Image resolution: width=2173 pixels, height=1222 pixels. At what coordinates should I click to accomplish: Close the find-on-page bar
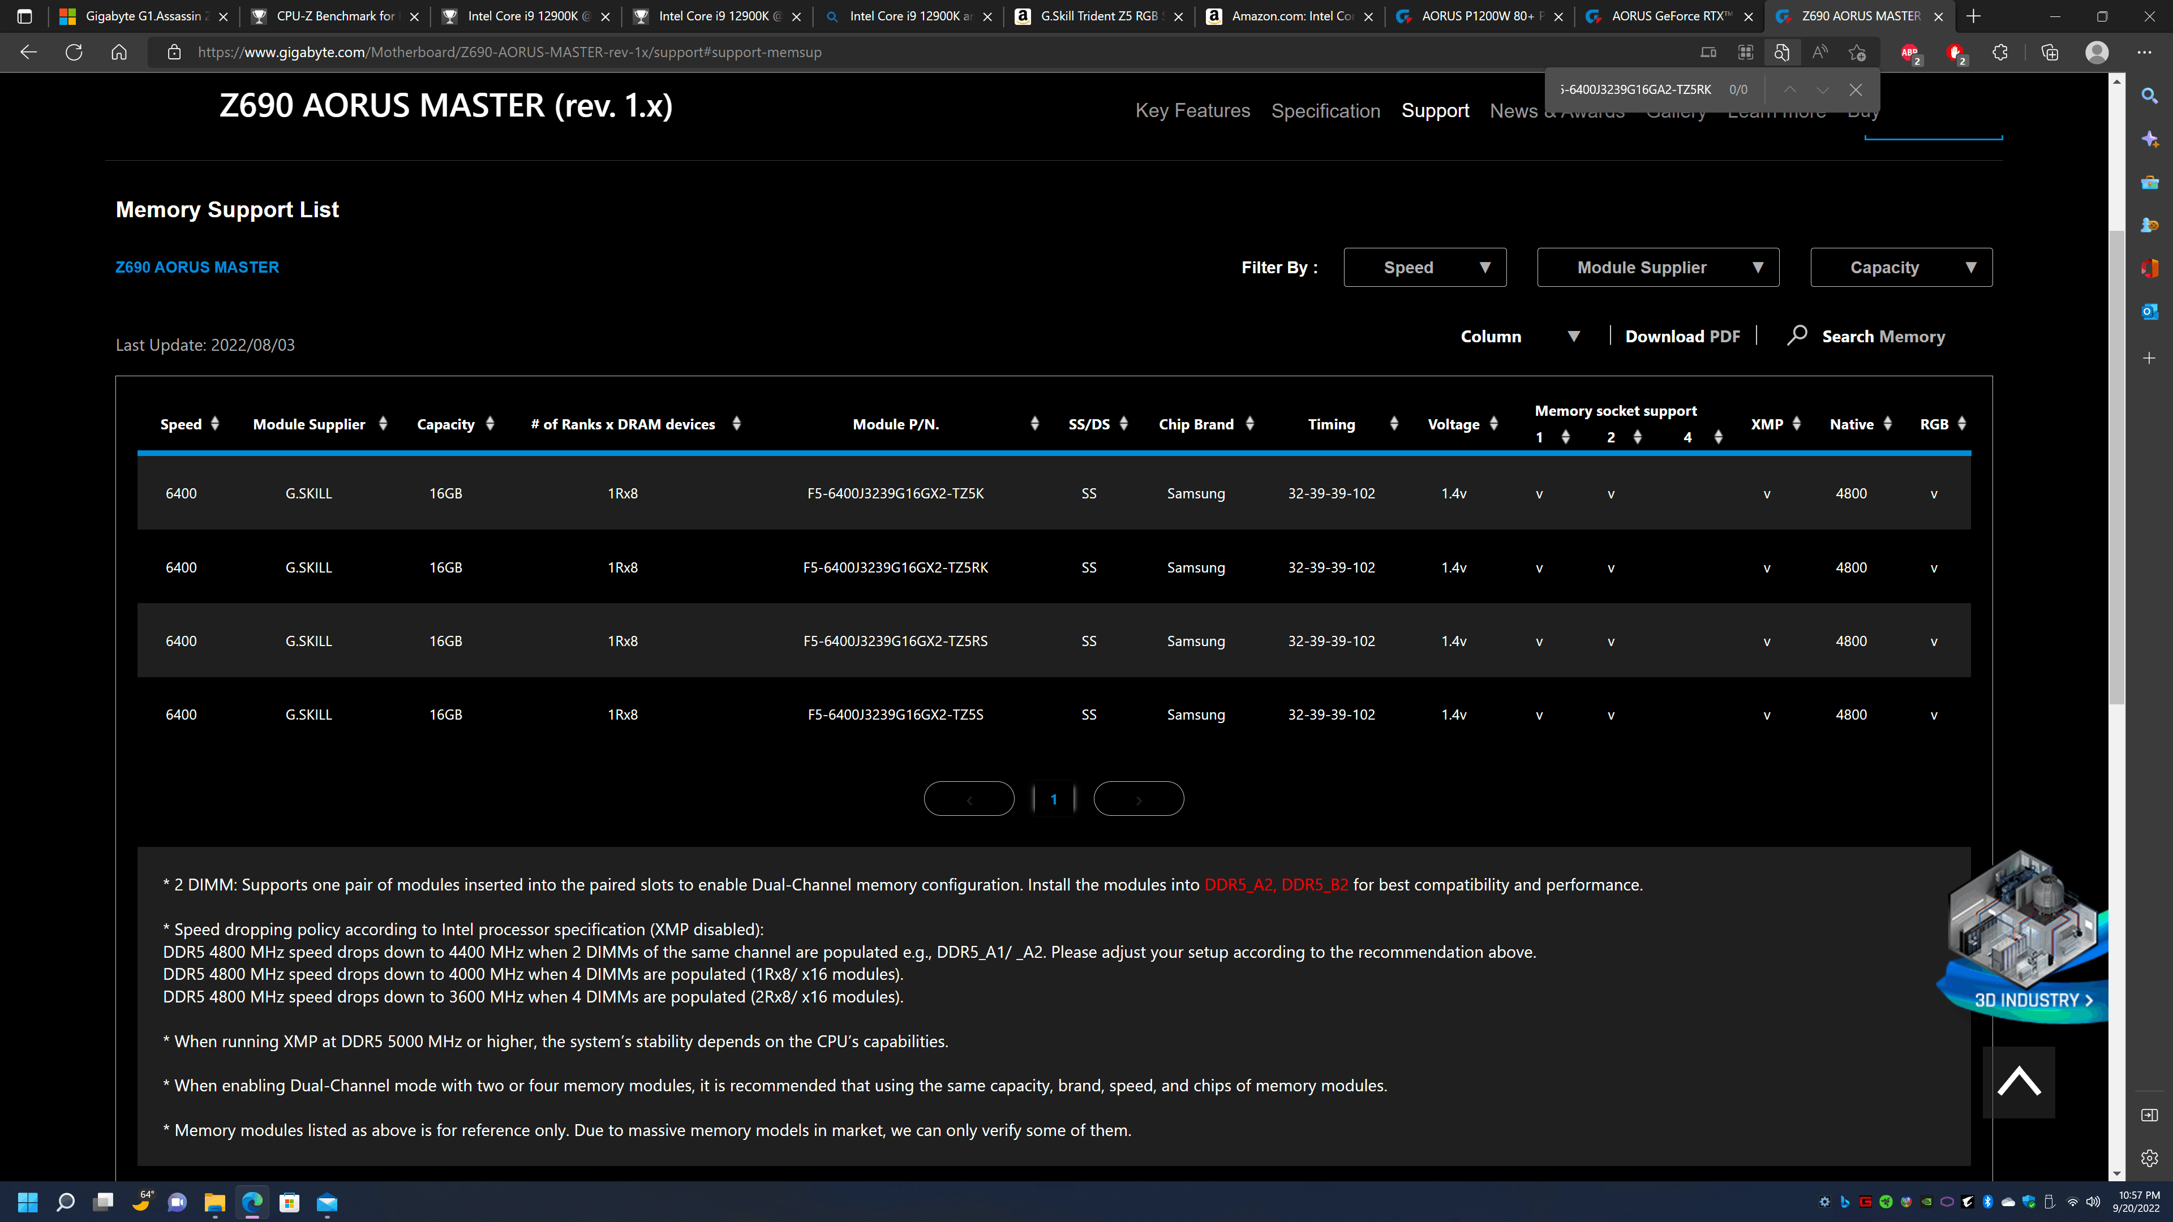(1856, 89)
